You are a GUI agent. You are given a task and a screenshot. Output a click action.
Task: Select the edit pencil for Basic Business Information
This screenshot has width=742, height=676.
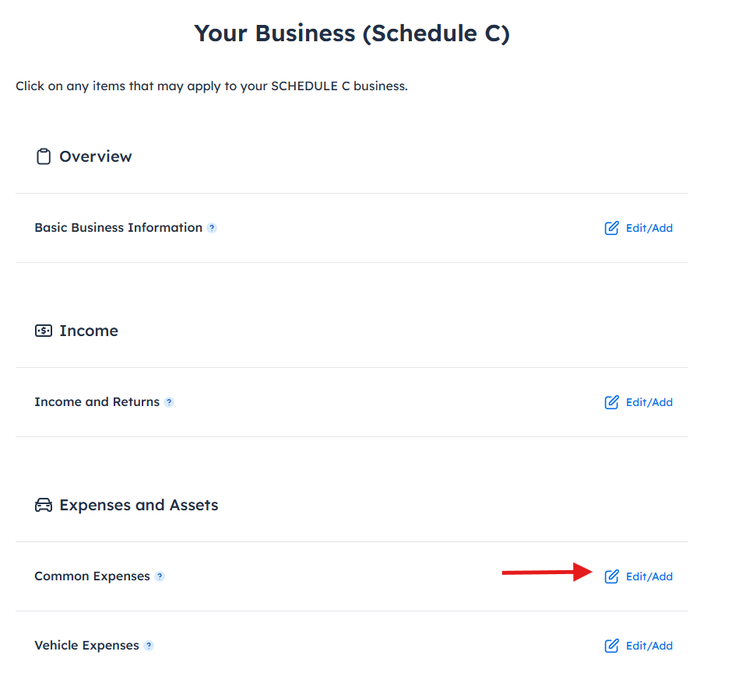pyautogui.click(x=612, y=228)
